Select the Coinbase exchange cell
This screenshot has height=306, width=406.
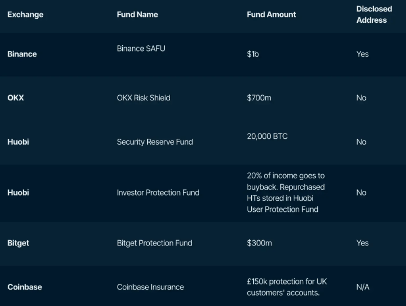[x=25, y=287]
